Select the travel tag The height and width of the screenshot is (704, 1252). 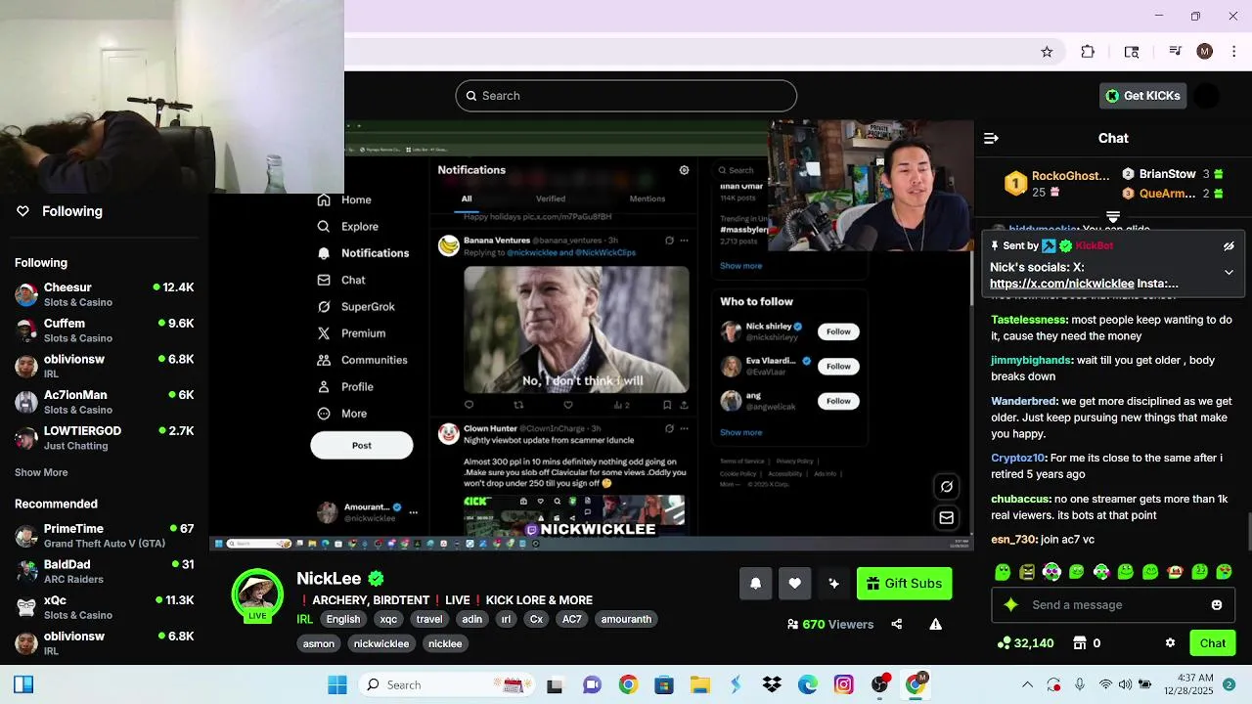(x=429, y=619)
